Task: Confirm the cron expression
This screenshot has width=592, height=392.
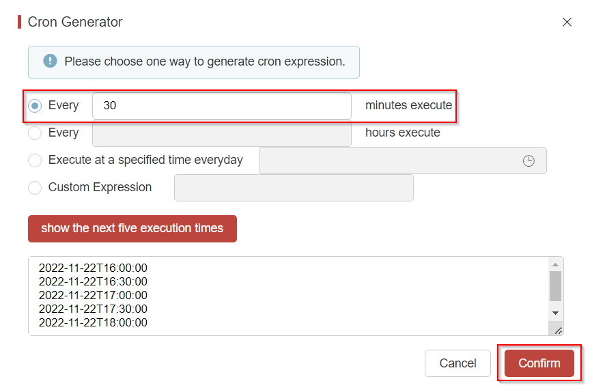Action: point(539,363)
